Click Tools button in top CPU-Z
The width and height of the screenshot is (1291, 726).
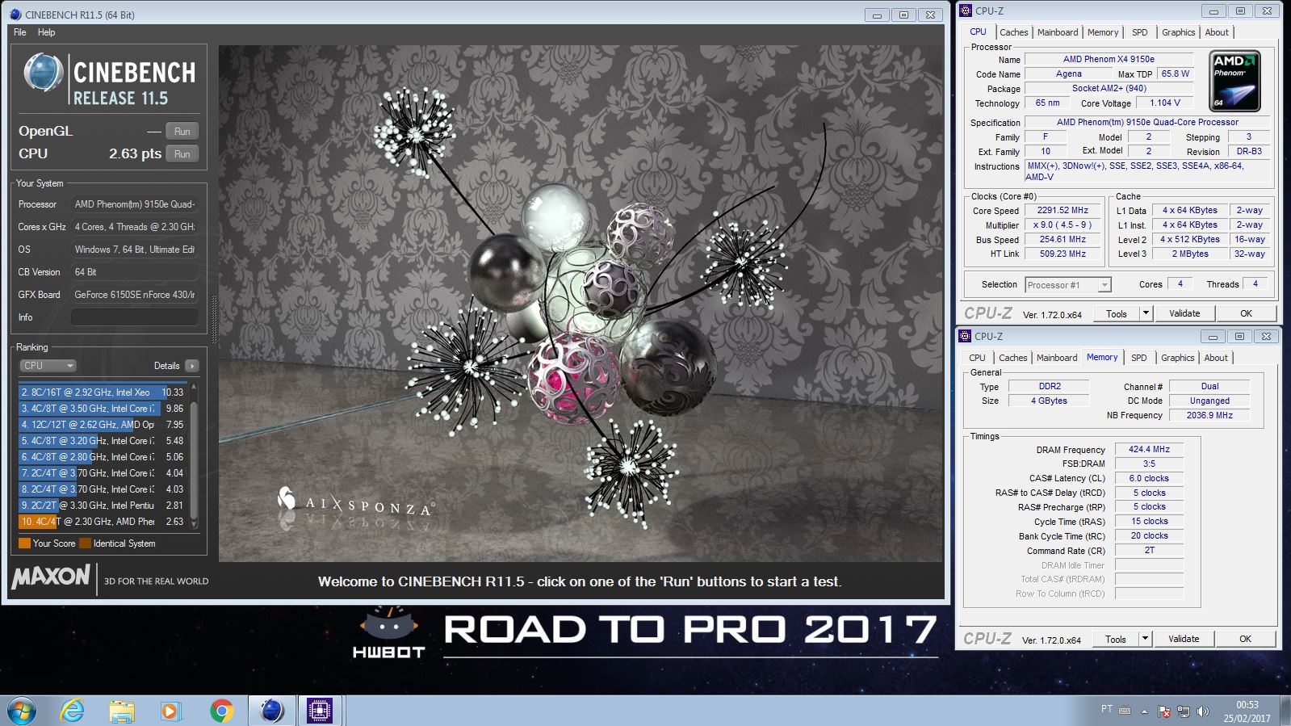(1117, 313)
